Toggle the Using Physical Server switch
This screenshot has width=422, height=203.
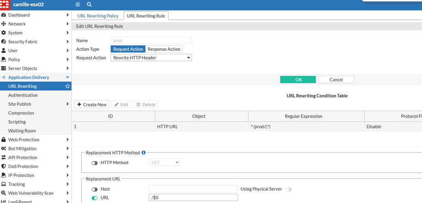click(x=289, y=189)
